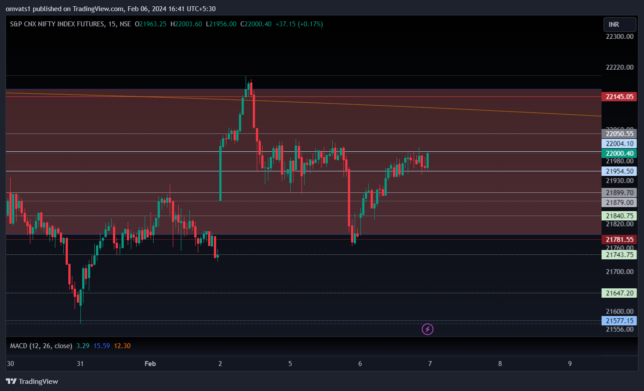This screenshot has width=644, height=391.
Task: Click the 9 date on the time axis
Action: tap(570, 364)
